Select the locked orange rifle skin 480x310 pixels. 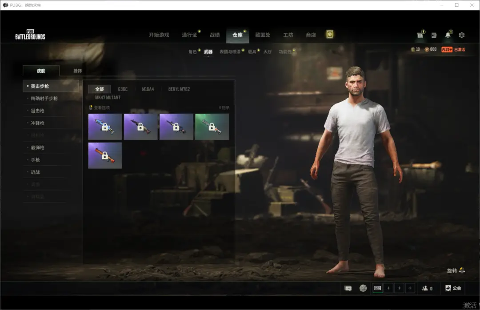(105, 155)
